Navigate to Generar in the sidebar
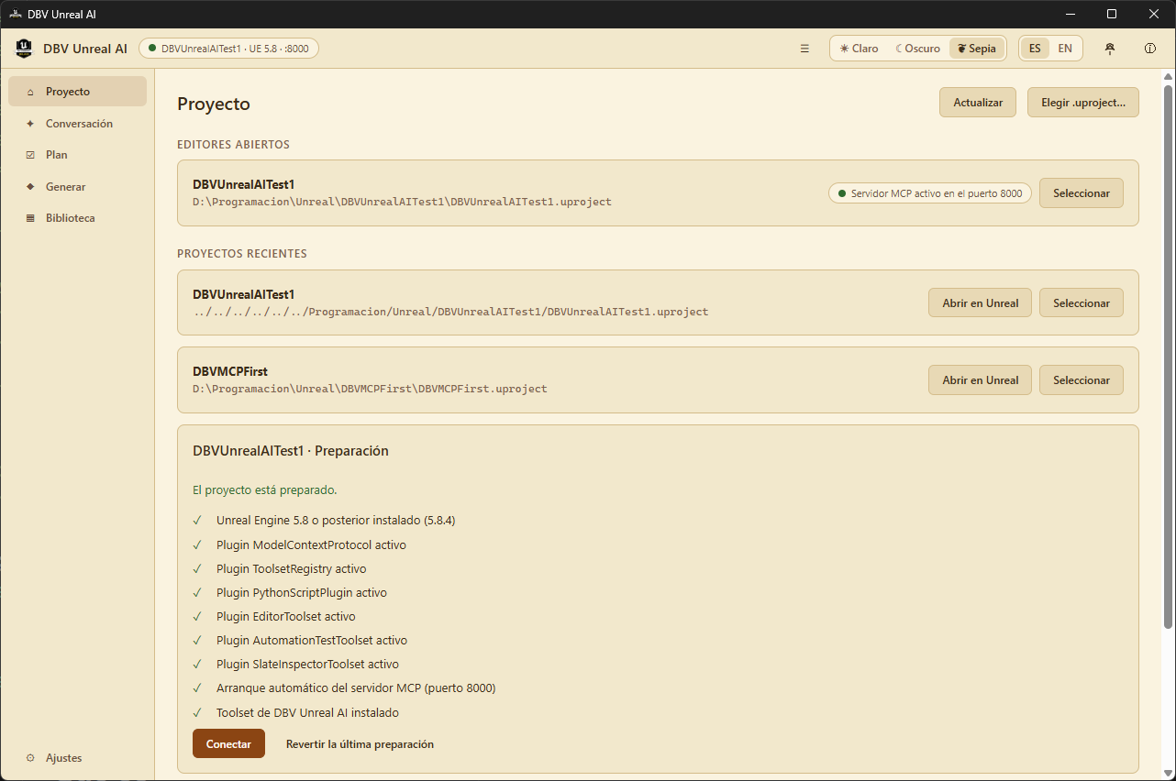 coord(77,187)
